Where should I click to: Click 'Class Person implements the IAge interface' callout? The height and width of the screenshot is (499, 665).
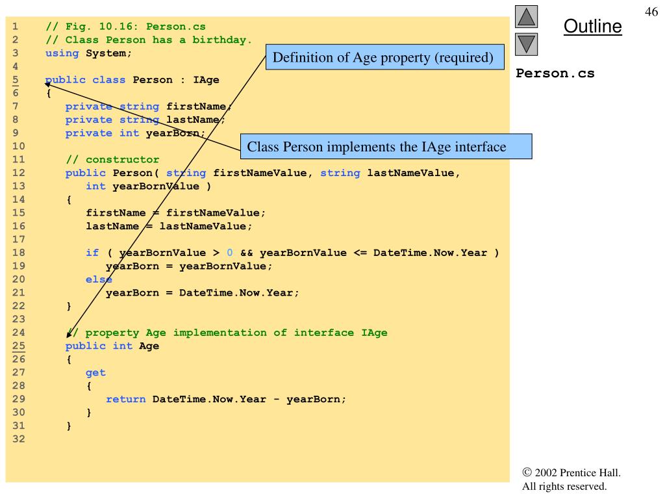click(386, 147)
